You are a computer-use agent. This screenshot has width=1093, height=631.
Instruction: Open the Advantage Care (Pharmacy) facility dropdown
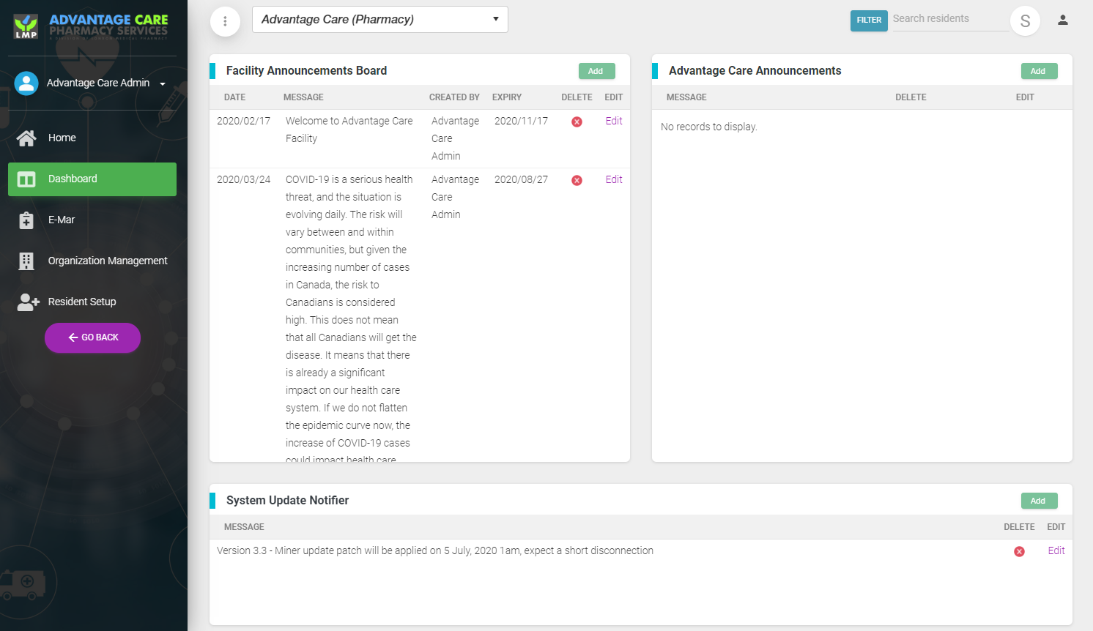380,20
